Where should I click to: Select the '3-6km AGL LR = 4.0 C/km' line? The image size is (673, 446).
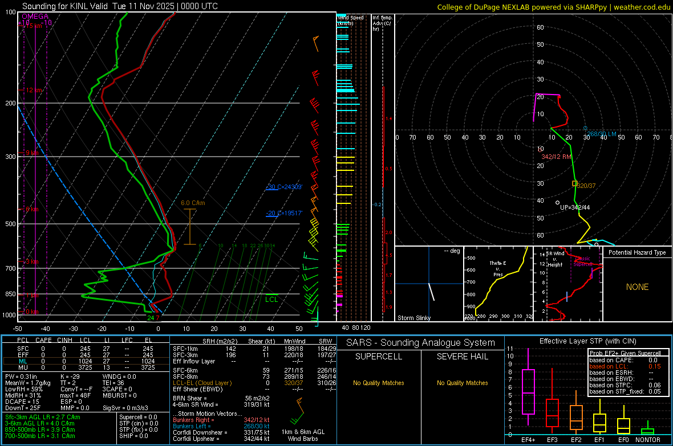[40, 423]
